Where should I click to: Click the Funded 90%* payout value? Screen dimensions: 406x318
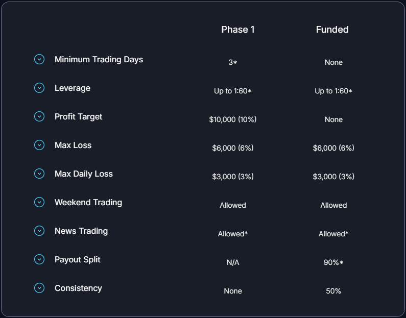(333, 262)
